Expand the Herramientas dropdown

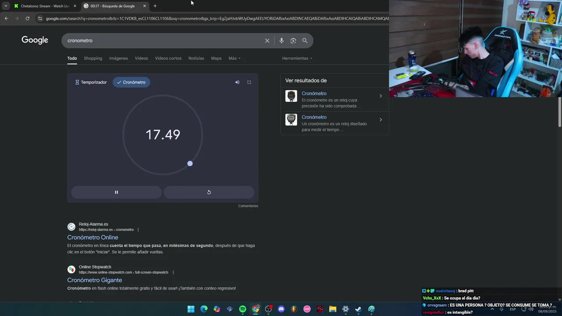pos(297,58)
